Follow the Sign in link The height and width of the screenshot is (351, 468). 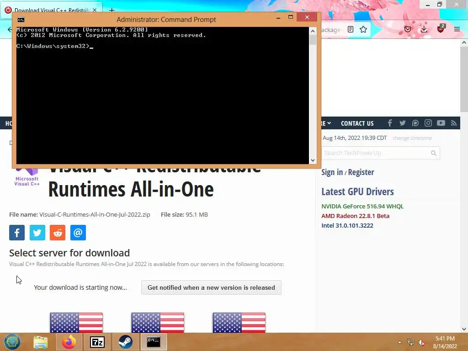332,172
